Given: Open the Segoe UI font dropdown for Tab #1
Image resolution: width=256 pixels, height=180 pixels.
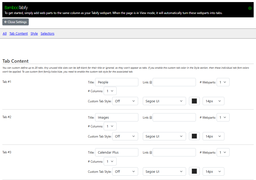Looking at the screenshot, I should 164,101.
